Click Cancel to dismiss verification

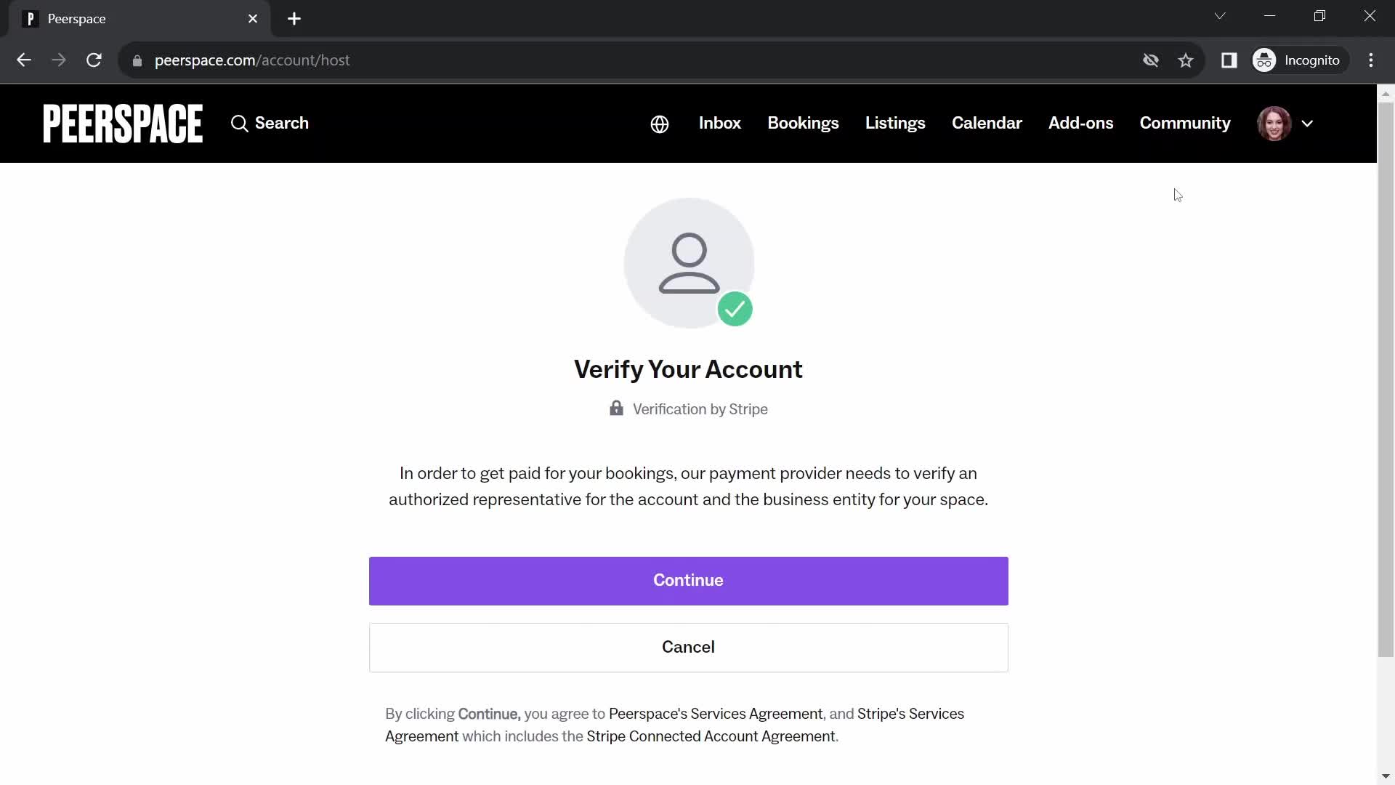[x=688, y=647]
